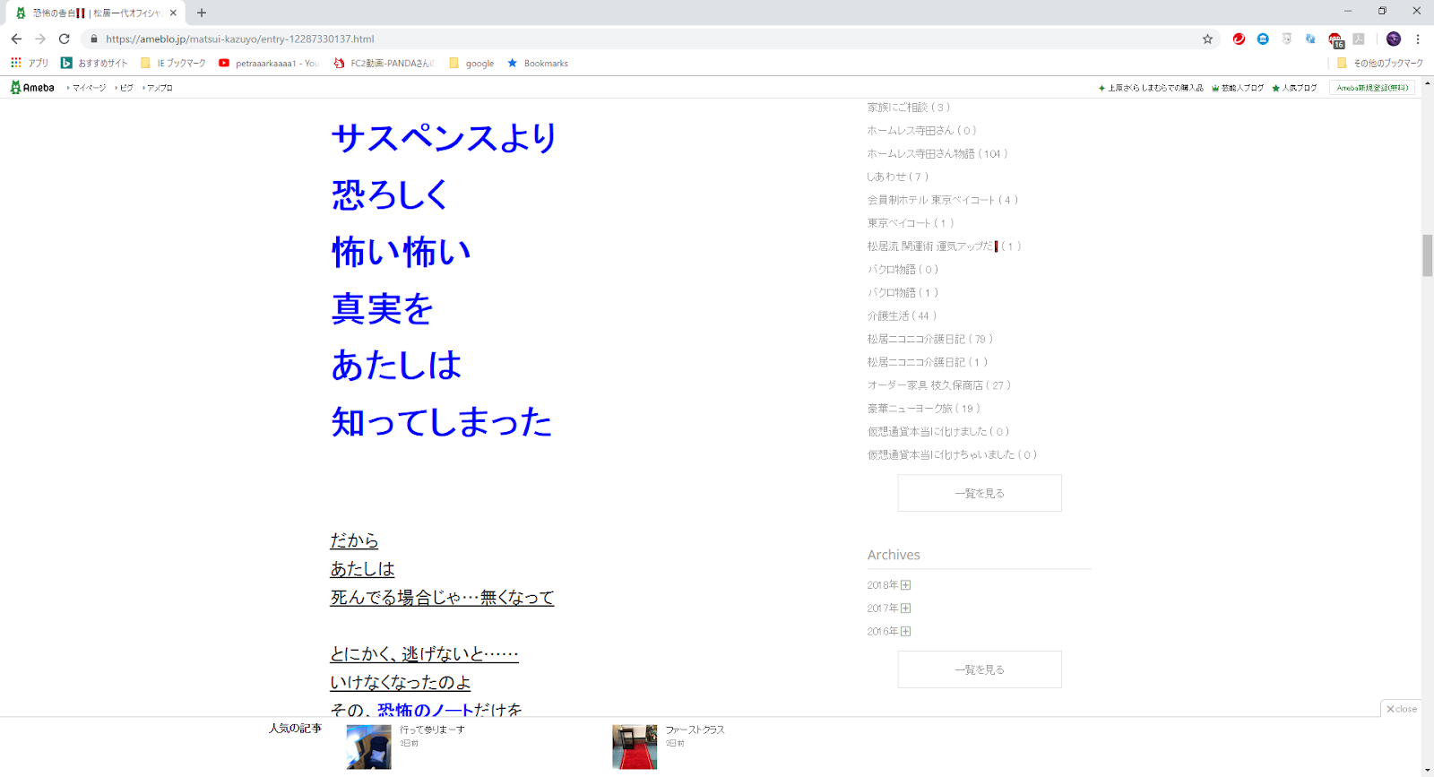Open category 東京ベイコート (1)

[x=911, y=223]
